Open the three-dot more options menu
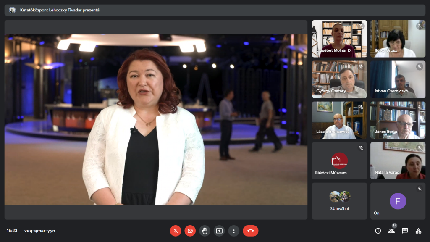Viewport: 430px width, 242px height. pos(233,231)
